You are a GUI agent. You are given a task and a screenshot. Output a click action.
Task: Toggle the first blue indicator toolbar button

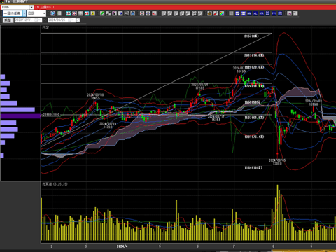tap(237, 13)
